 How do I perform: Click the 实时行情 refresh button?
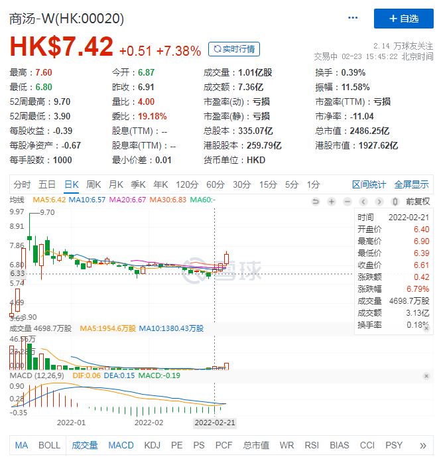click(233, 49)
